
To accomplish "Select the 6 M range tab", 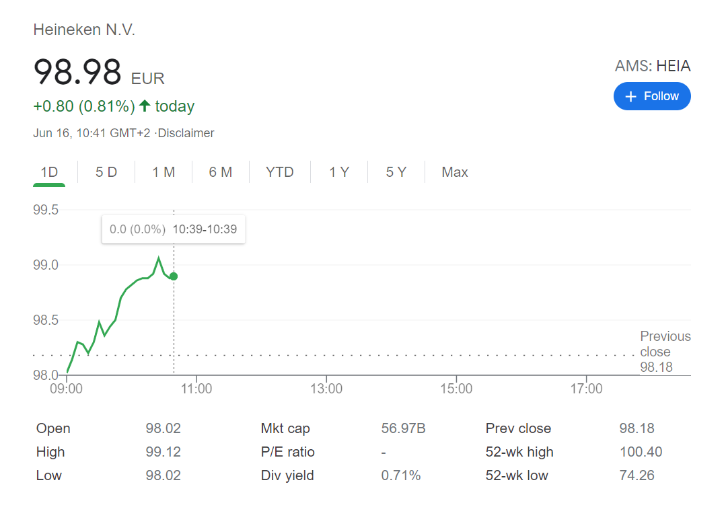I will tap(220, 172).
